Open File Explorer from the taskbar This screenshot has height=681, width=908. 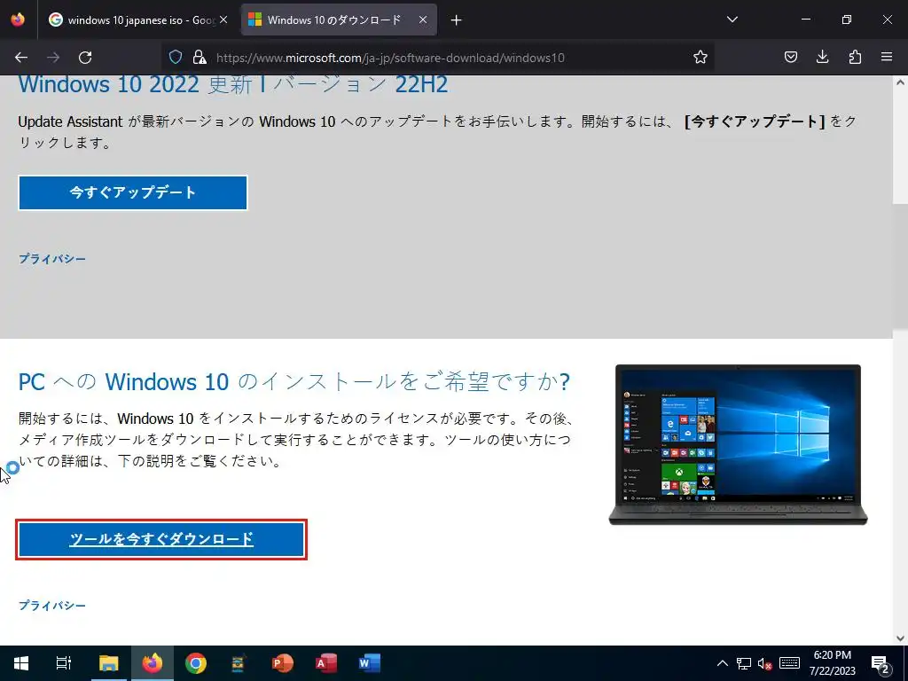click(x=108, y=663)
